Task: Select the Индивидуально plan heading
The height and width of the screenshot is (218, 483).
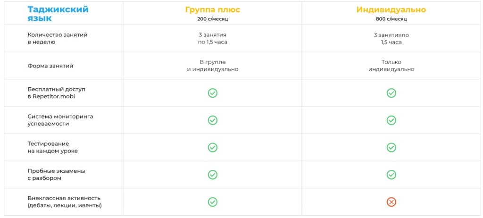Action: [x=391, y=10]
